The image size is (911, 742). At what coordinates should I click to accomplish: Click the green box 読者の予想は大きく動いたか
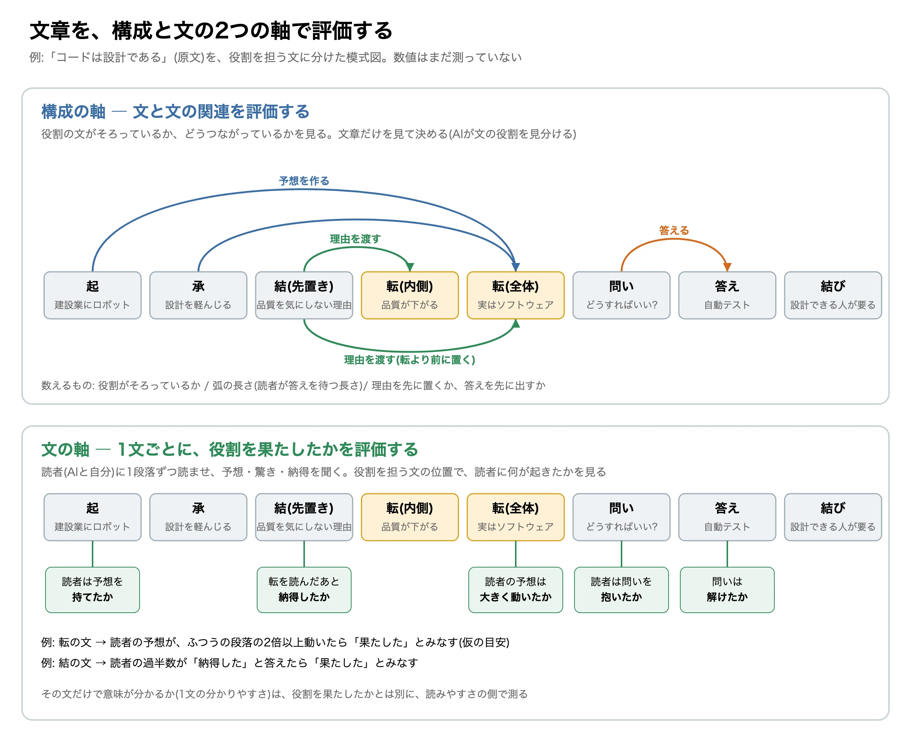[x=516, y=590]
